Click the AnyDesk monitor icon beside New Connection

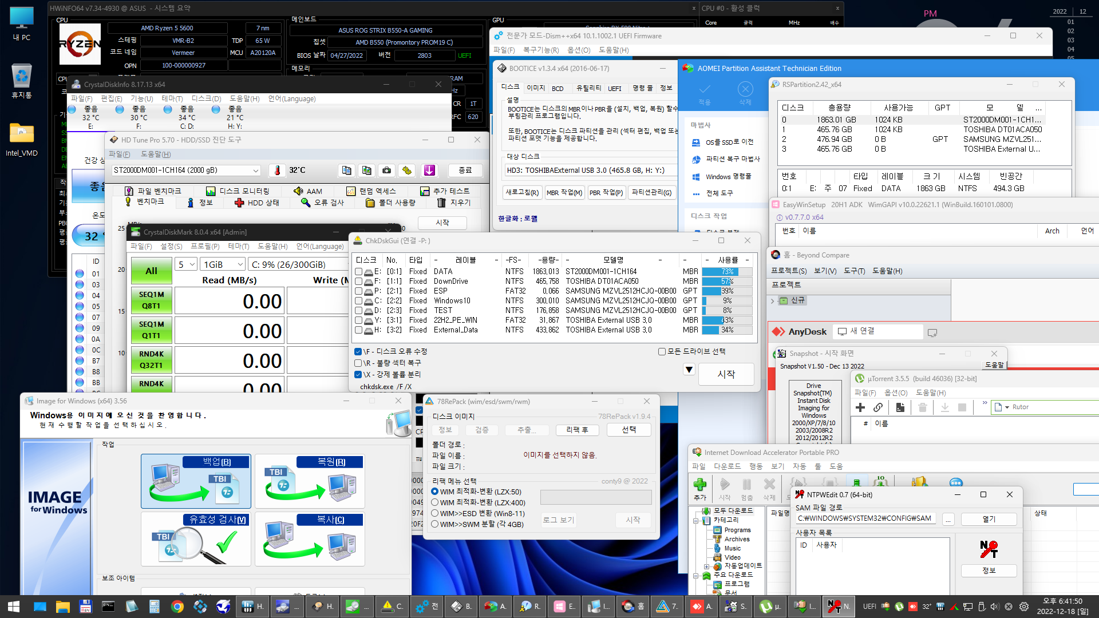pos(932,332)
